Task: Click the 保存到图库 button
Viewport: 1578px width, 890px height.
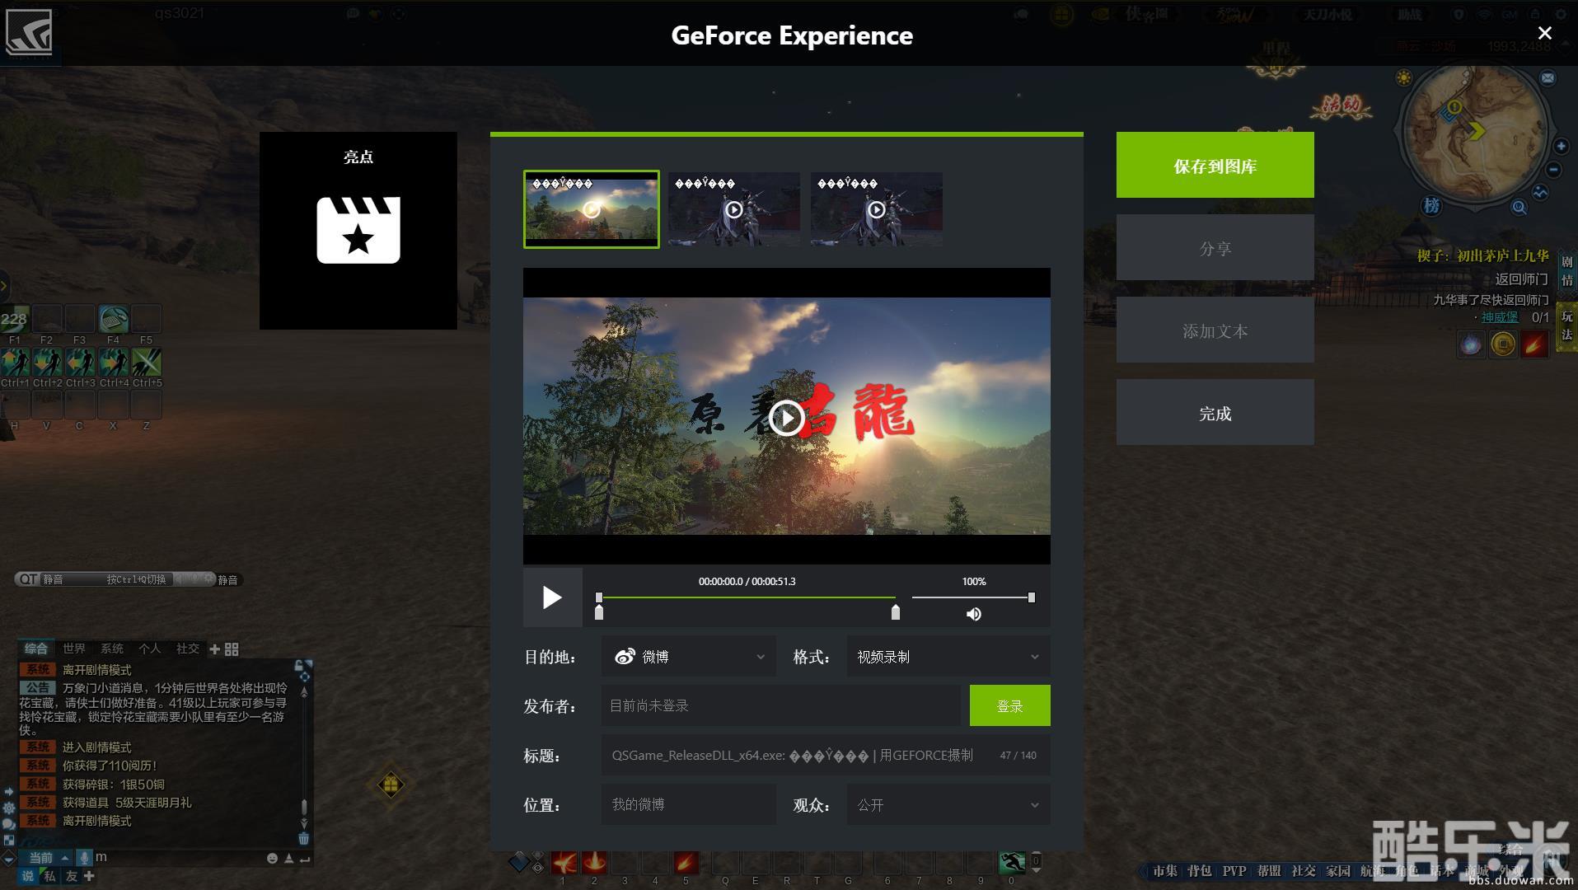Action: click(1215, 166)
